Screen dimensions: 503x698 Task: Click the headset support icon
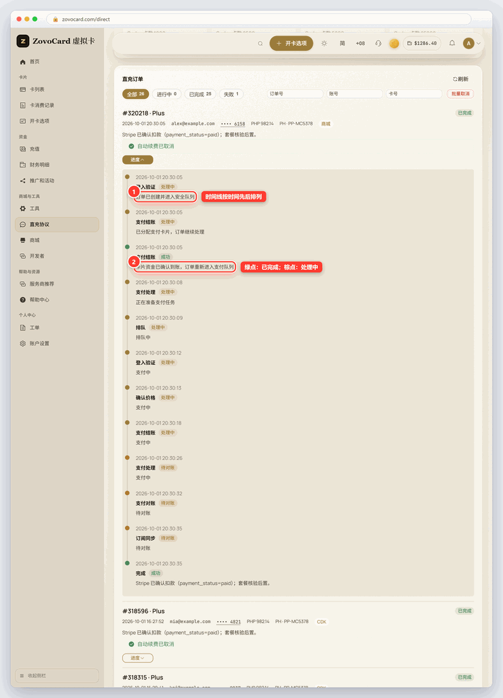pyautogui.click(x=379, y=43)
